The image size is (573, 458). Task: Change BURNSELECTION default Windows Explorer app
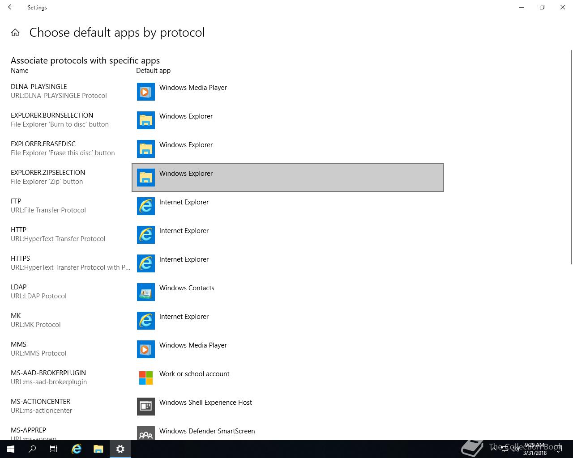(288, 120)
